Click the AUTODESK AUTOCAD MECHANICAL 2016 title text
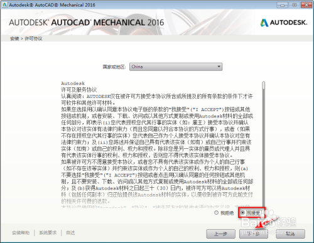Image resolution: width=314 pixels, height=243 pixels. pyautogui.click(x=86, y=23)
